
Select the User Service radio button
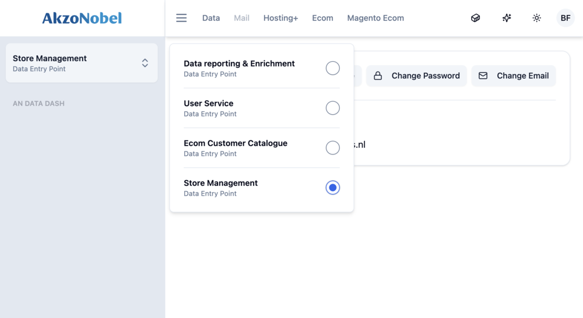point(332,108)
